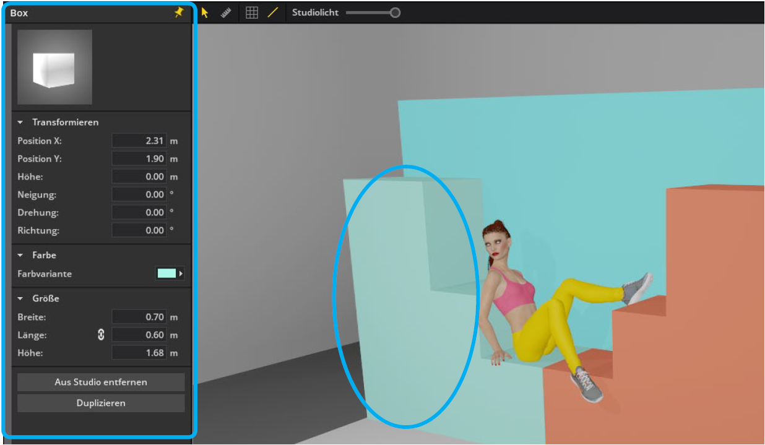The height and width of the screenshot is (445, 765).
Task: Collapse the Transformieren section
Action: coord(21,123)
